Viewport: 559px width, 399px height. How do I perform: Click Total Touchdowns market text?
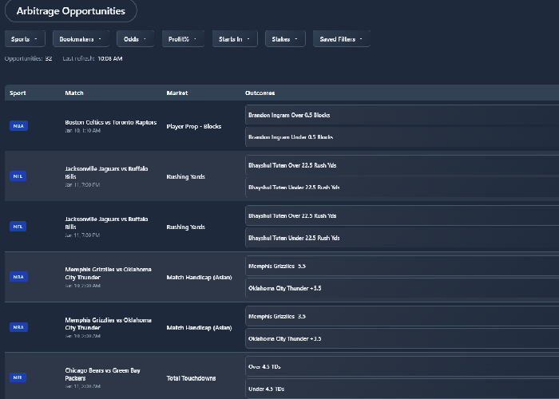tap(191, 378)
